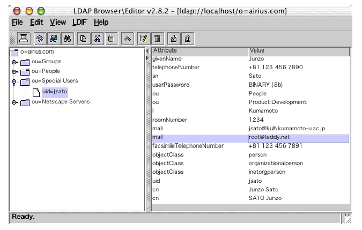The height and width of the screenshot is (230, 362).
Task: Click the Reconnect chain-link toolbar icon
Action: tap(40, 39)
